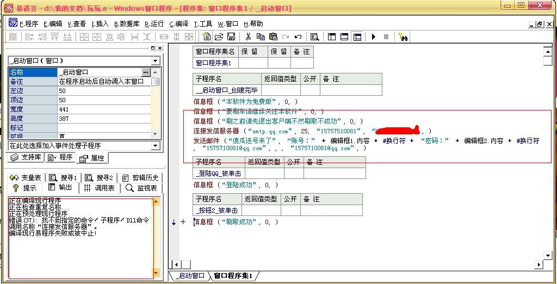Toggle the third pressed panel layout icon
Image resolution: width=557 pixels, height=284 pixels.
click(357, 36)
